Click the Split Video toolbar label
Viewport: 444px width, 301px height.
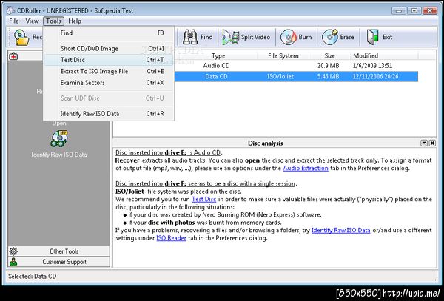[255, 37]
